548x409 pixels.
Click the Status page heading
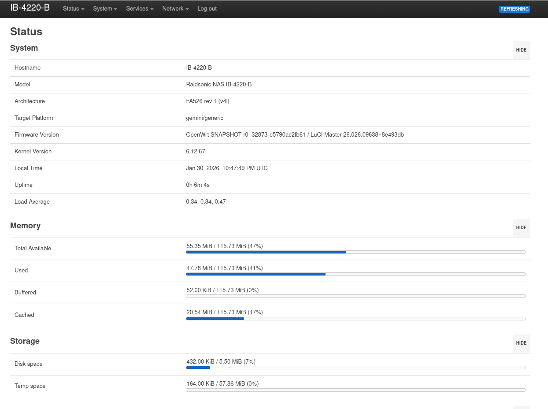pos(26,32)
